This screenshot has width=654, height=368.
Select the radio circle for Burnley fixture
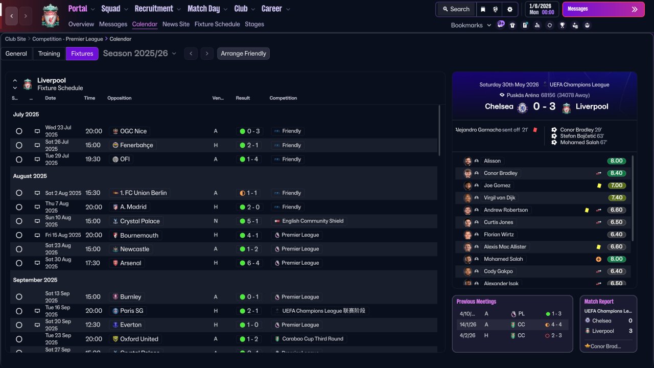click(19, 297)
